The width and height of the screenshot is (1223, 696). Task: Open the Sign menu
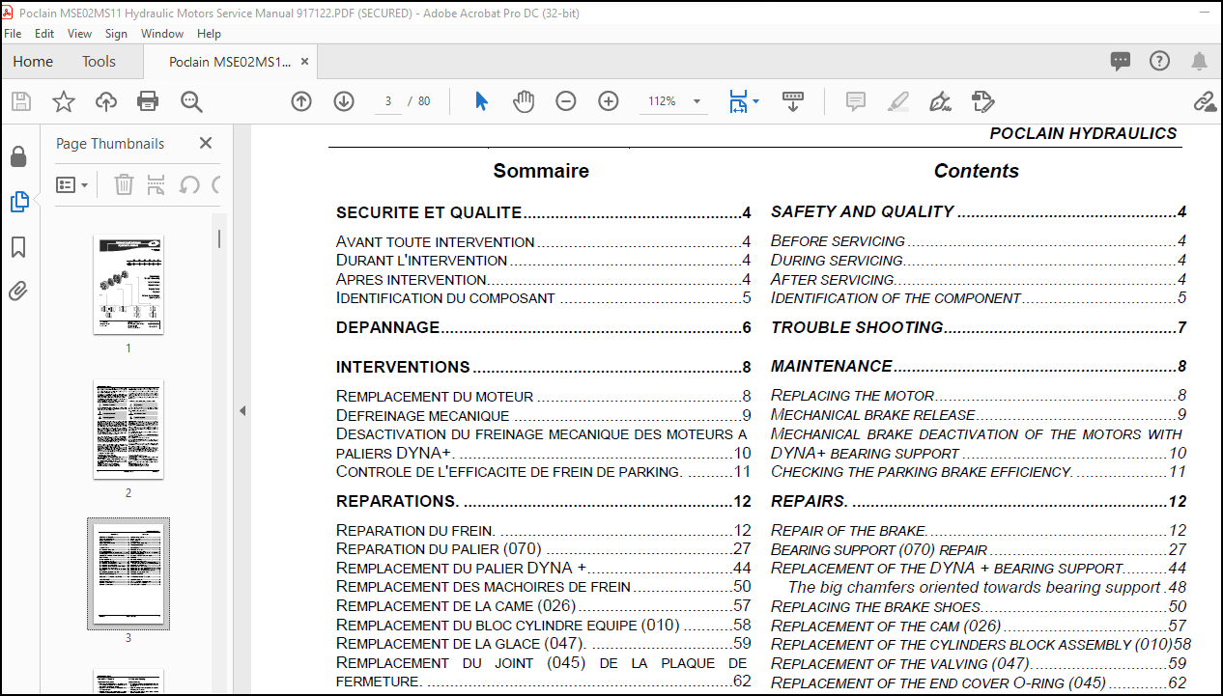tap(116, 33)
